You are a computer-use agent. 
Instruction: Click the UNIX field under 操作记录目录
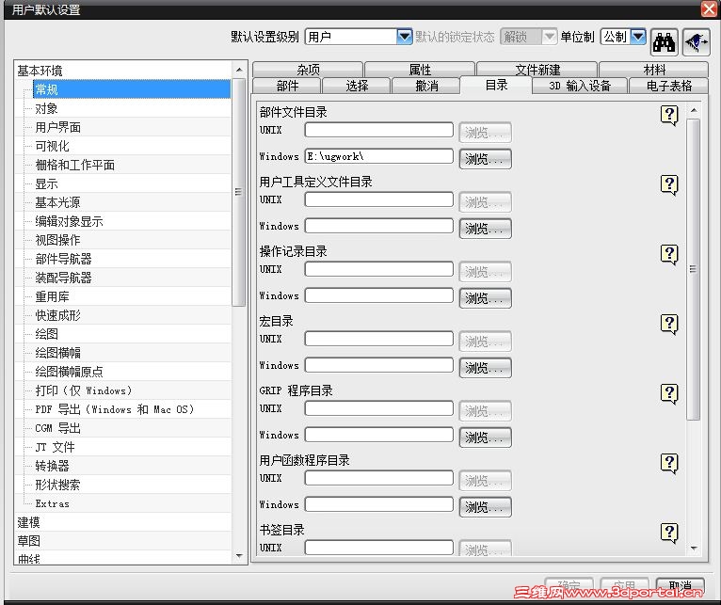(379, 269)
